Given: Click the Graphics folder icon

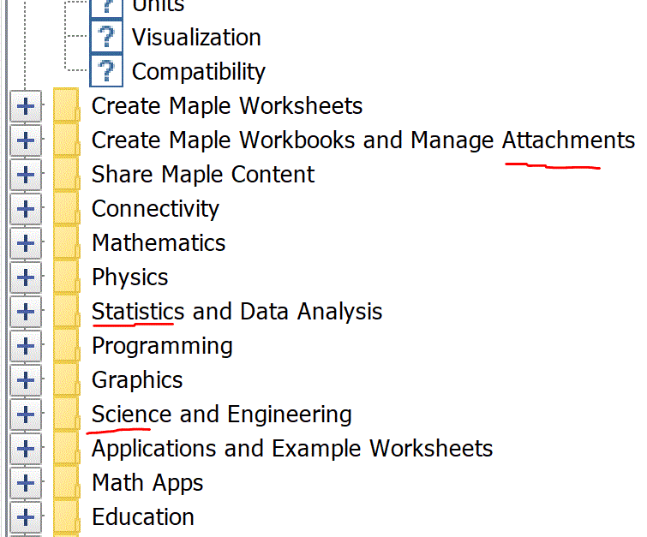Looking at the screenshot, I should coord(67,379).
